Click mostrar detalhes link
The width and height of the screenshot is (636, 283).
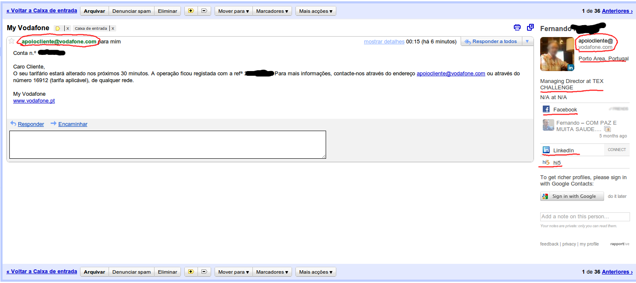pyautogui.click(x=384, y=41)
